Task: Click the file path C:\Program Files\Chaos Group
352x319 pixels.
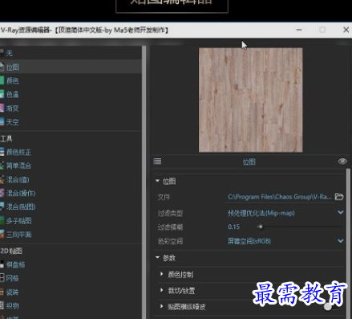Action: (280, 197)
